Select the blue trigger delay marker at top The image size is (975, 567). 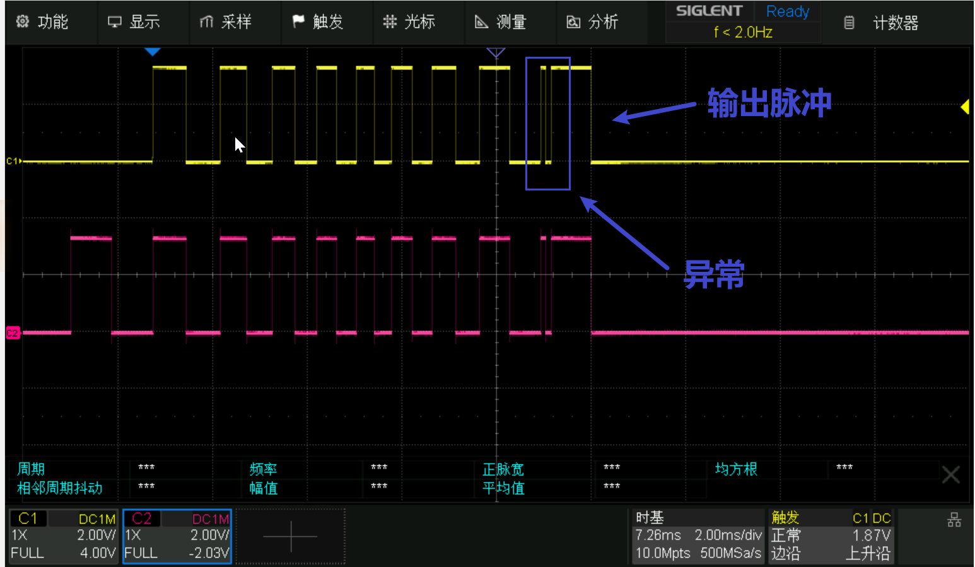click(x=153, y=52)
